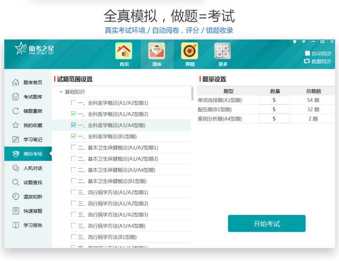The width and height of the screenshot is (339, 261).
Task: Click the 基础知识 tree label
Action: coord(75,92)
